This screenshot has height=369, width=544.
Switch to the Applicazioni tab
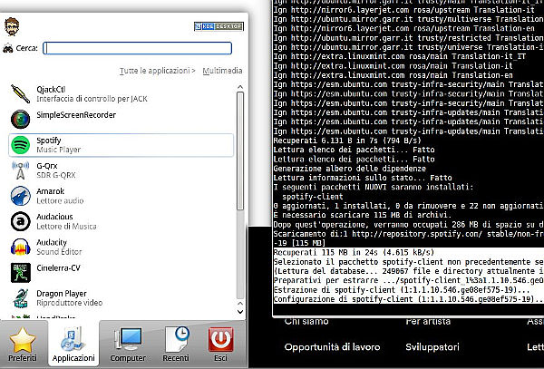(x=73, y=345)
